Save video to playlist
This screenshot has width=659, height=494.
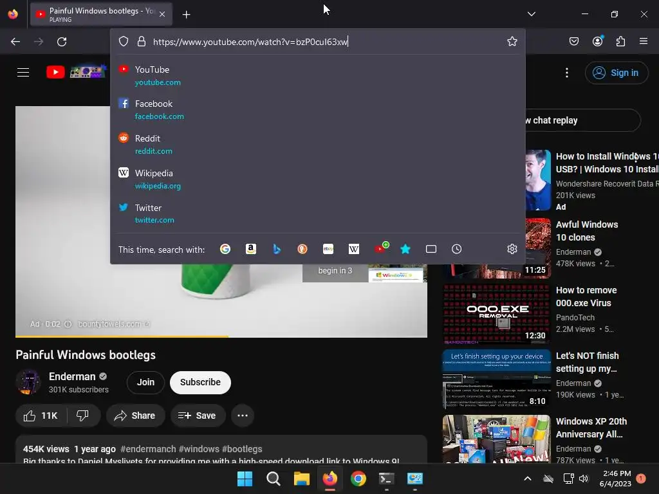[197, 416]
